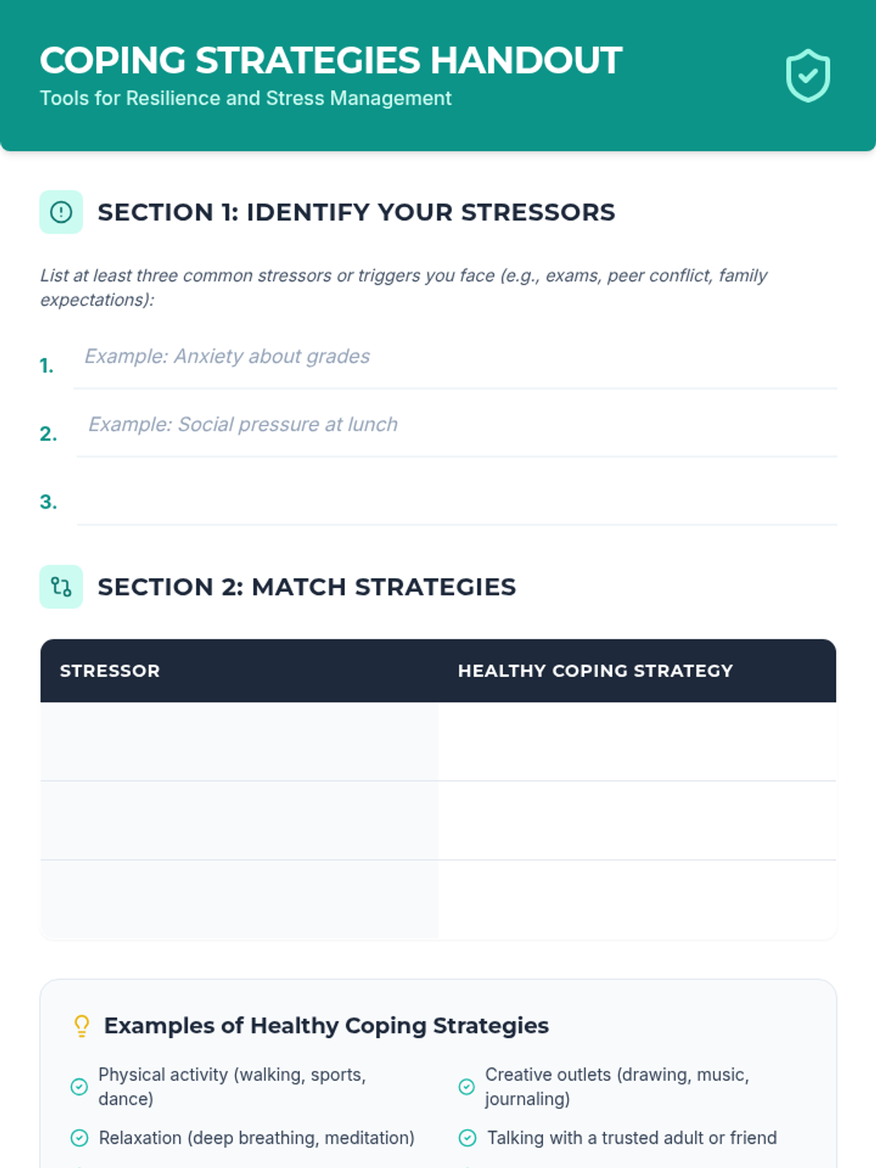Click check icon next to Creative outlets
876x1168 pixels.
[466, 1087]
